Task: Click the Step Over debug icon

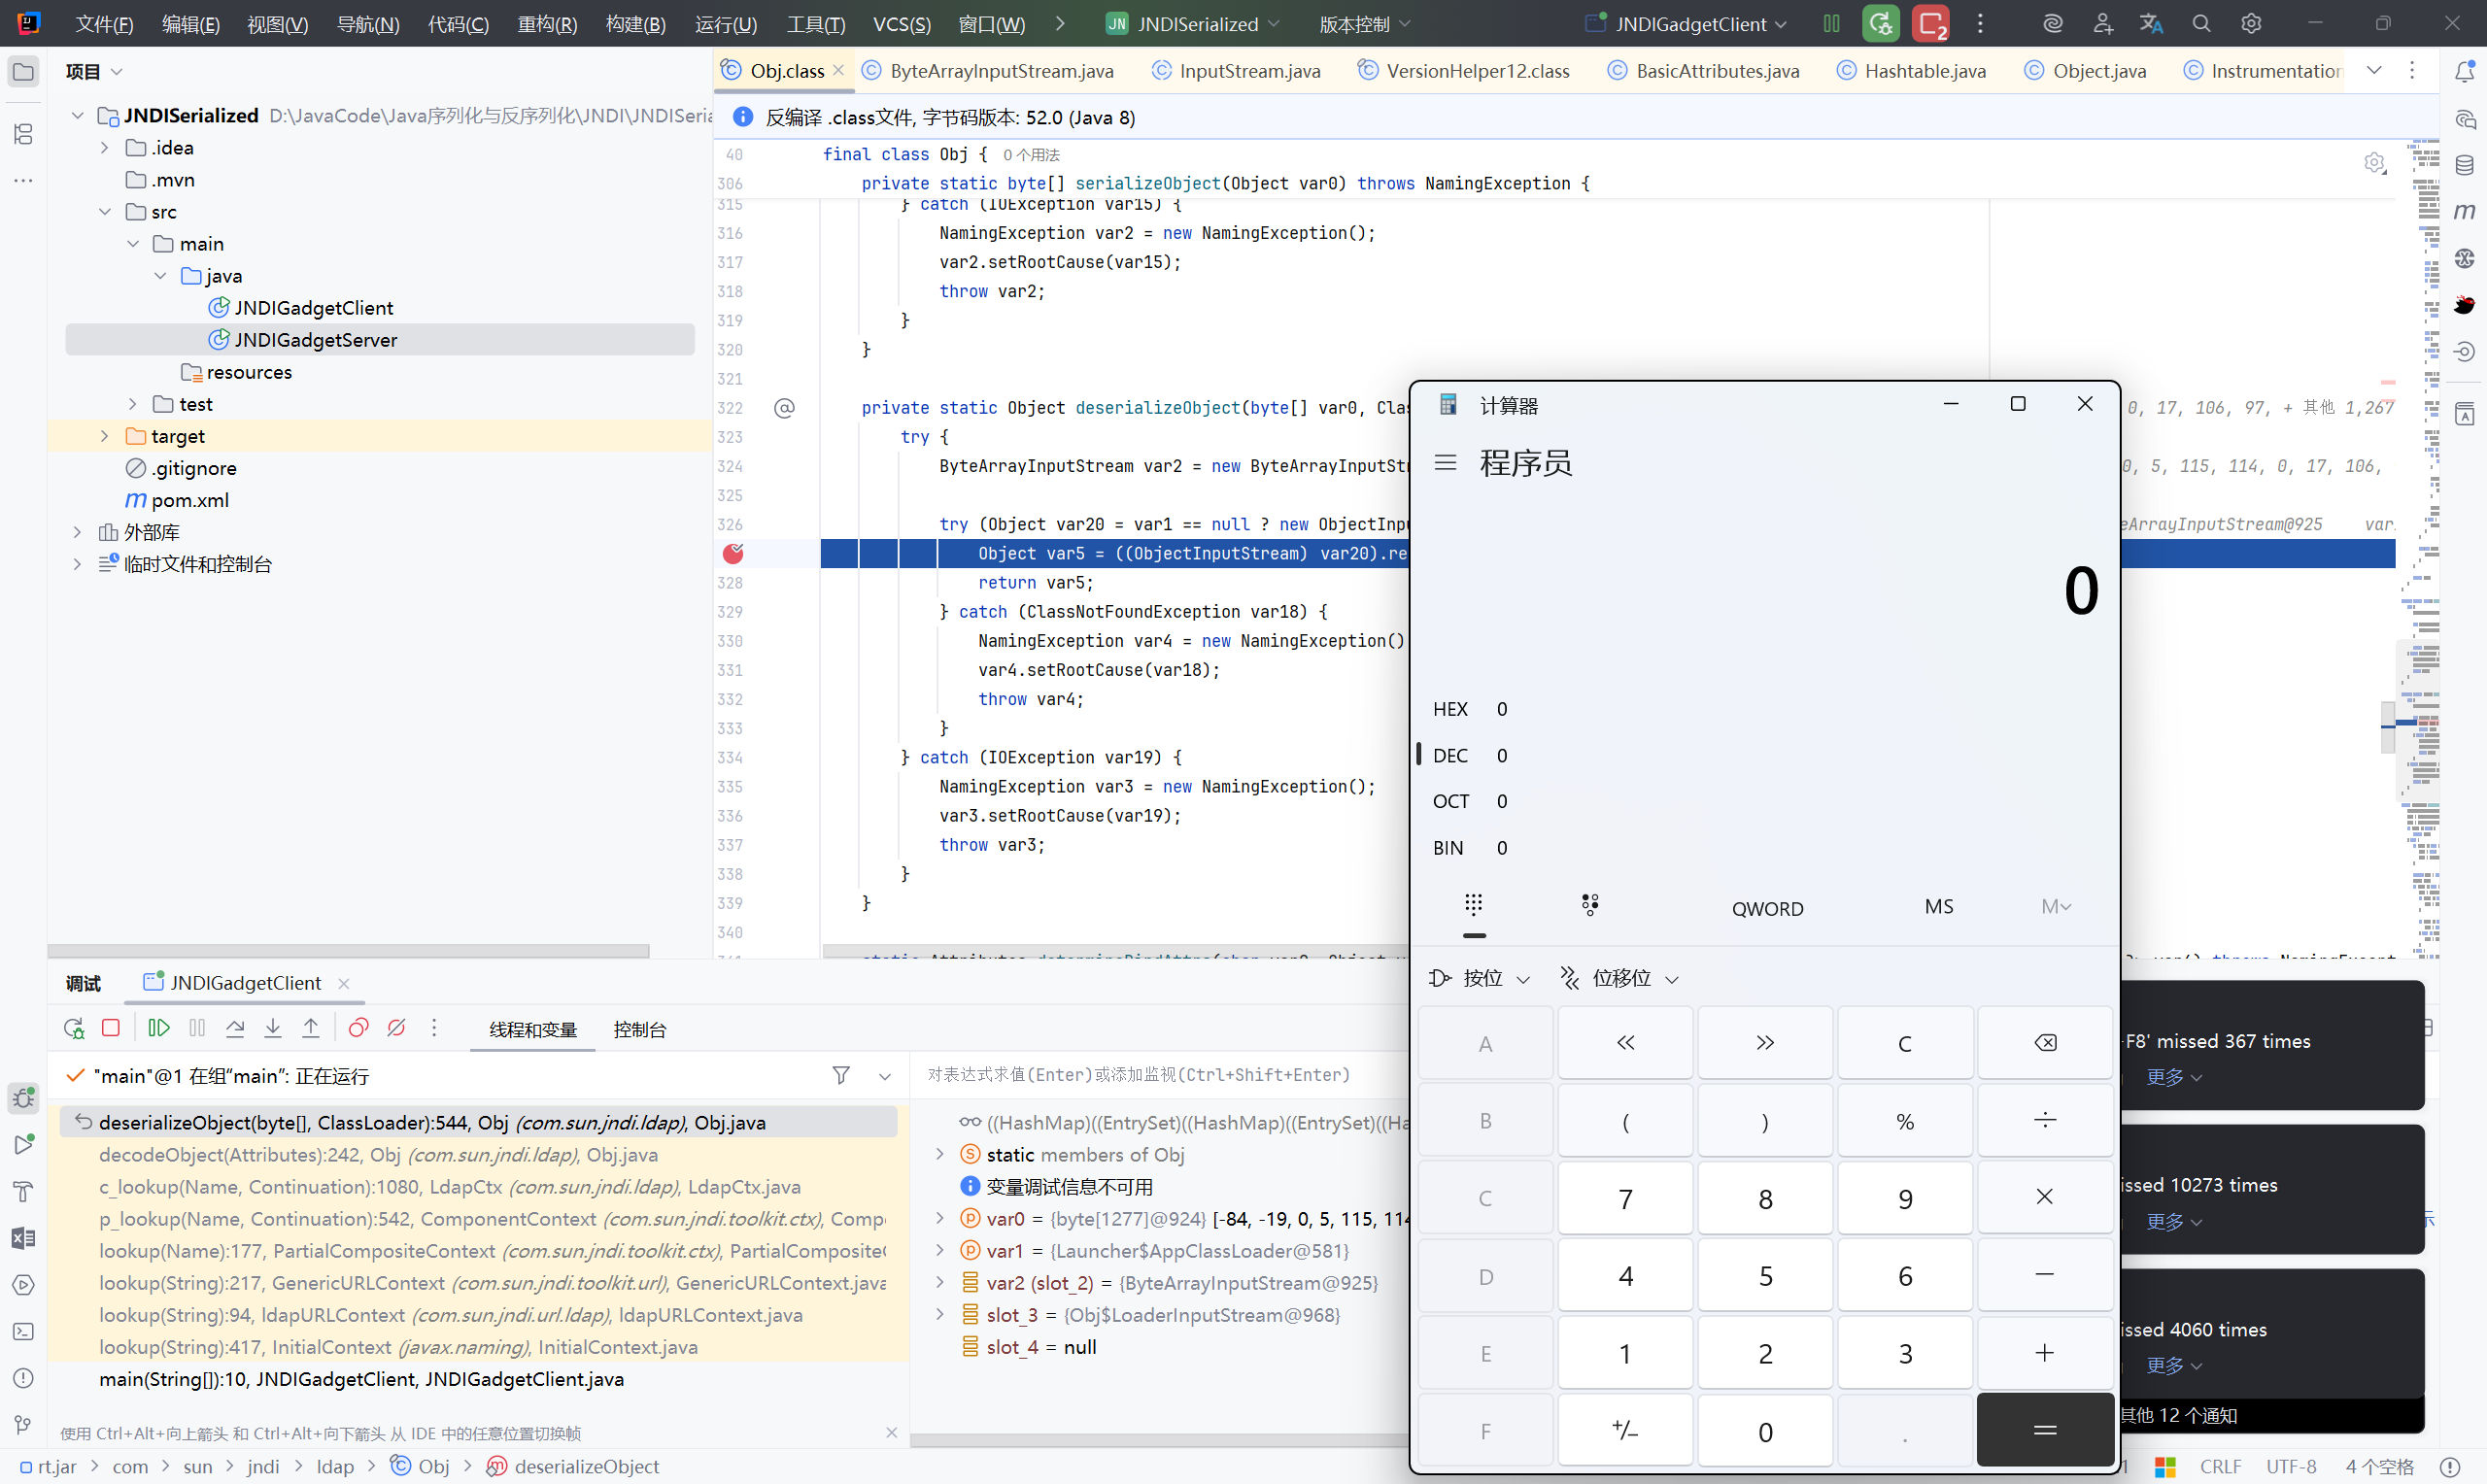Action: [x=235, y=1028]
